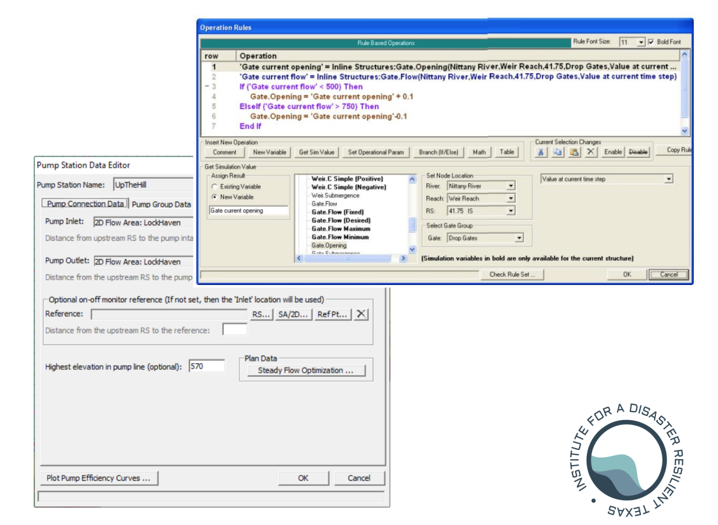Screen dimensions: 718x525
Task: Click the Disable button
Action: tap(638, 152)
